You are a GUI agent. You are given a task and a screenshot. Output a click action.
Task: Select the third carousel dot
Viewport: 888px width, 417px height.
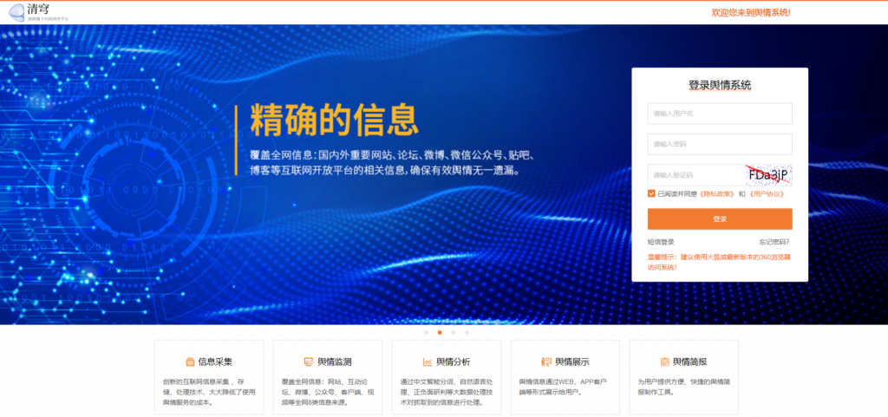[x=454, y=332]
